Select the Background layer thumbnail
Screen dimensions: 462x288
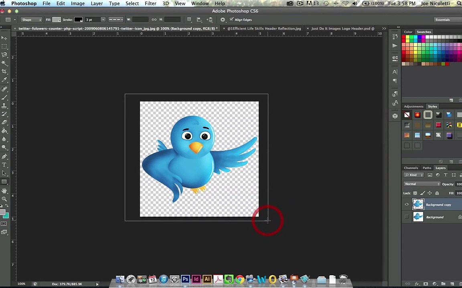(x=418, y=217)
